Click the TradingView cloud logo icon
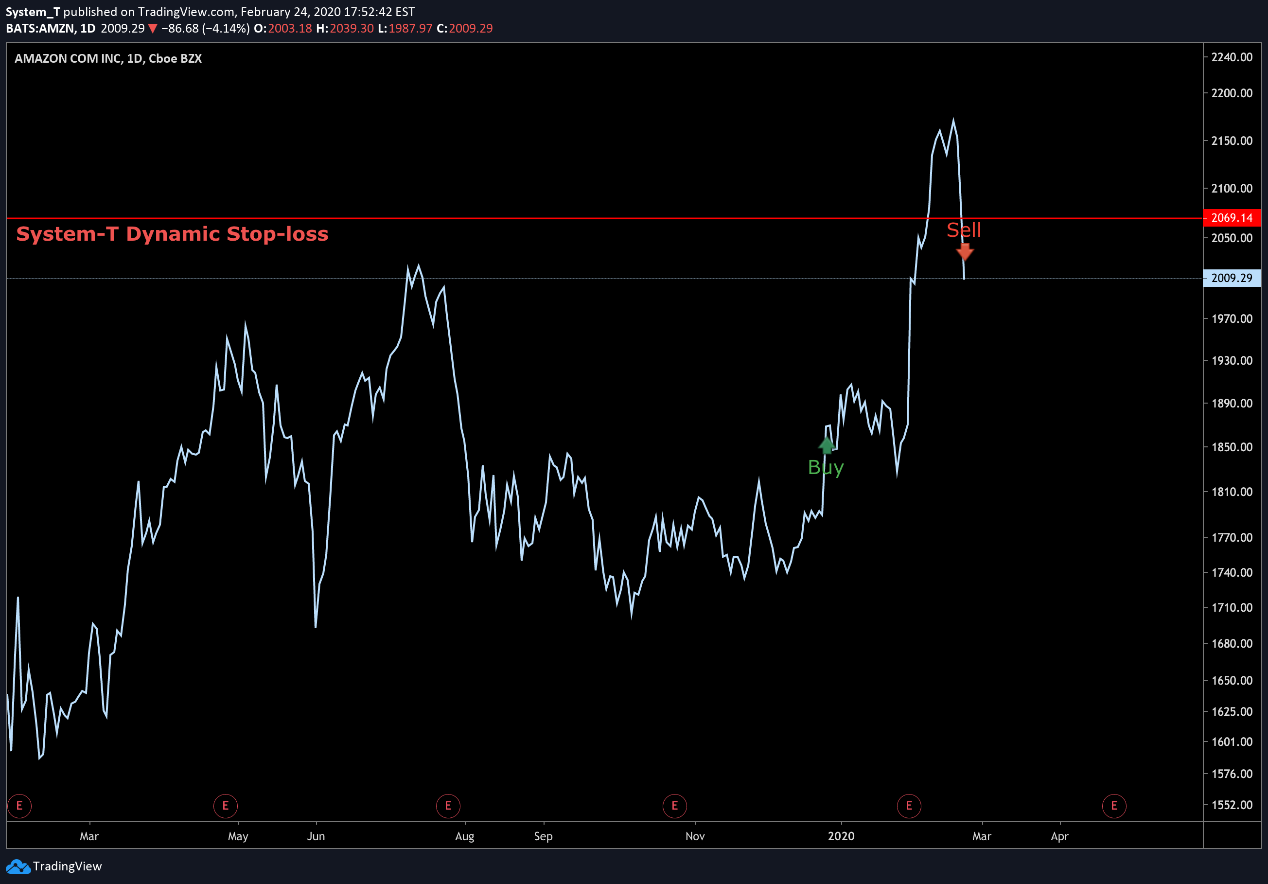The image size is (1268, 884). (x=18, y=866)
